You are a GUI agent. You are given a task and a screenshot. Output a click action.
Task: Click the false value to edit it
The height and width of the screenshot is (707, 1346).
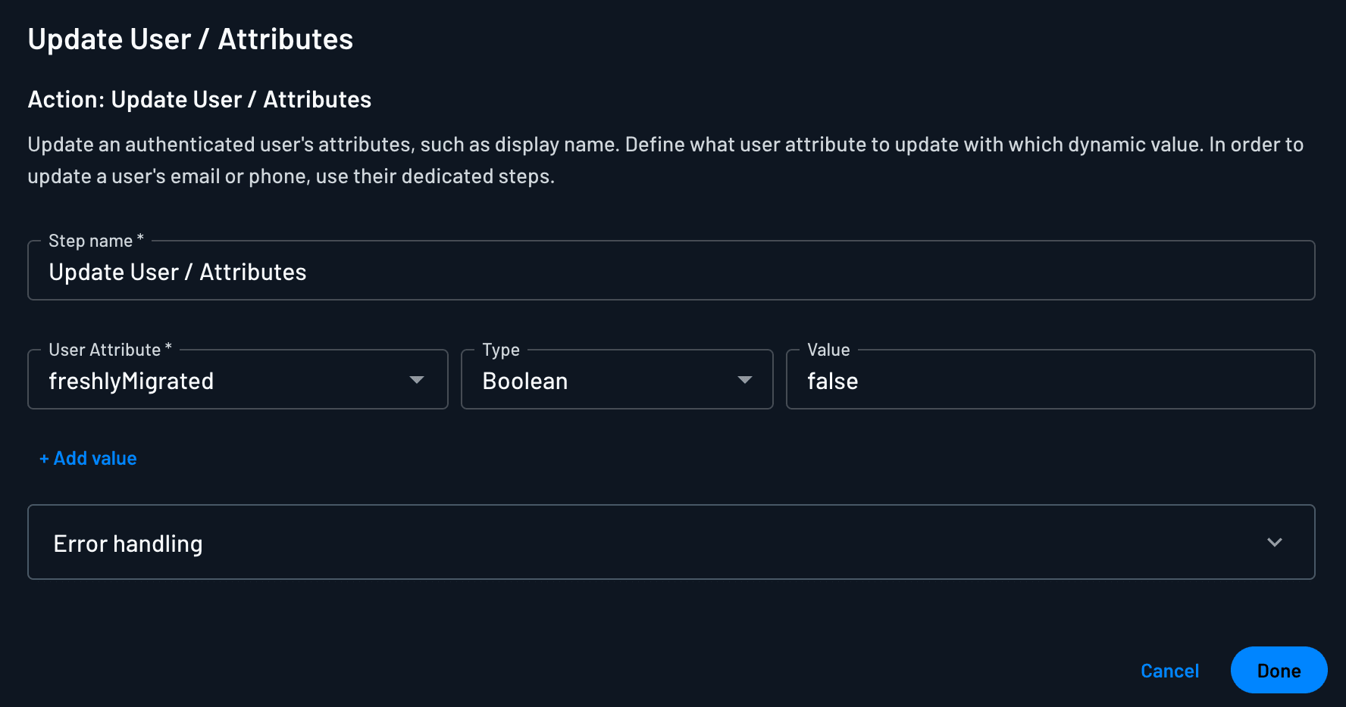point(834,381)
